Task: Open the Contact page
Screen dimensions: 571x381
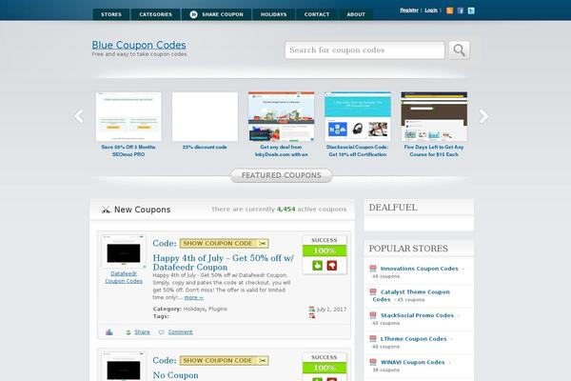Action: point(317,14)
